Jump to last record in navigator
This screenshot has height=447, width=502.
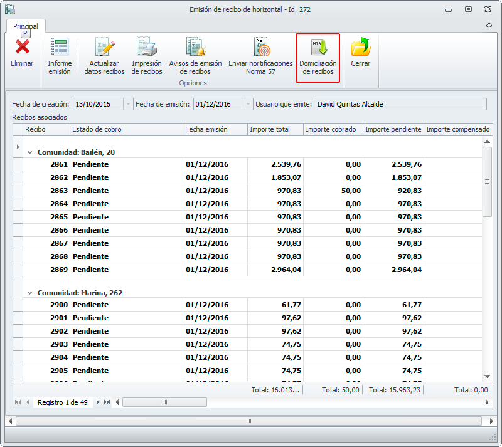[x=107, y=402]
